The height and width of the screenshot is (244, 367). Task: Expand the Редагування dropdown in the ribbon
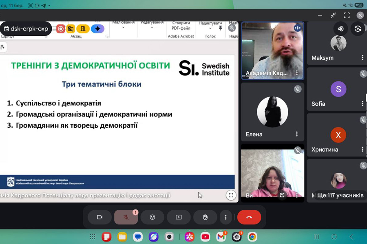click(x=152, y=28)
